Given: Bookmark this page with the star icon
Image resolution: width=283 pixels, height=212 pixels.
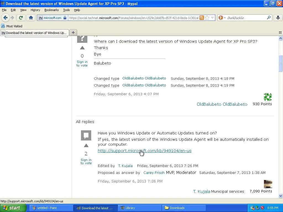Looking at the screenshot, I should [x=207, y=18].
